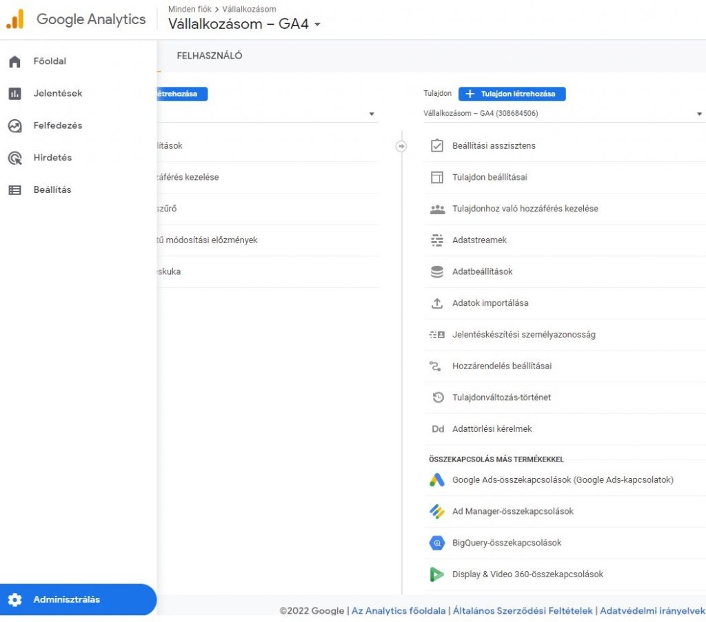This screenshot has height=622, width=706.
Task: Click the BigQuery hexagon icon
Action: point(436,543)
